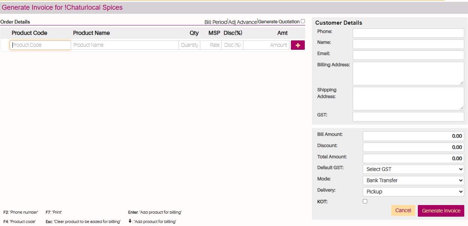Open the Delivery dropdown showing Pickup
Image resolution: width=468 pixels, height=226 pixels.
(x=413, y=192)
